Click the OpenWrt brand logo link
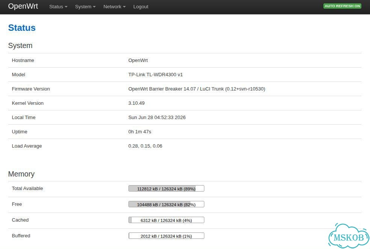Viewport: 370px width, 249px height. (x=23, y=6)
